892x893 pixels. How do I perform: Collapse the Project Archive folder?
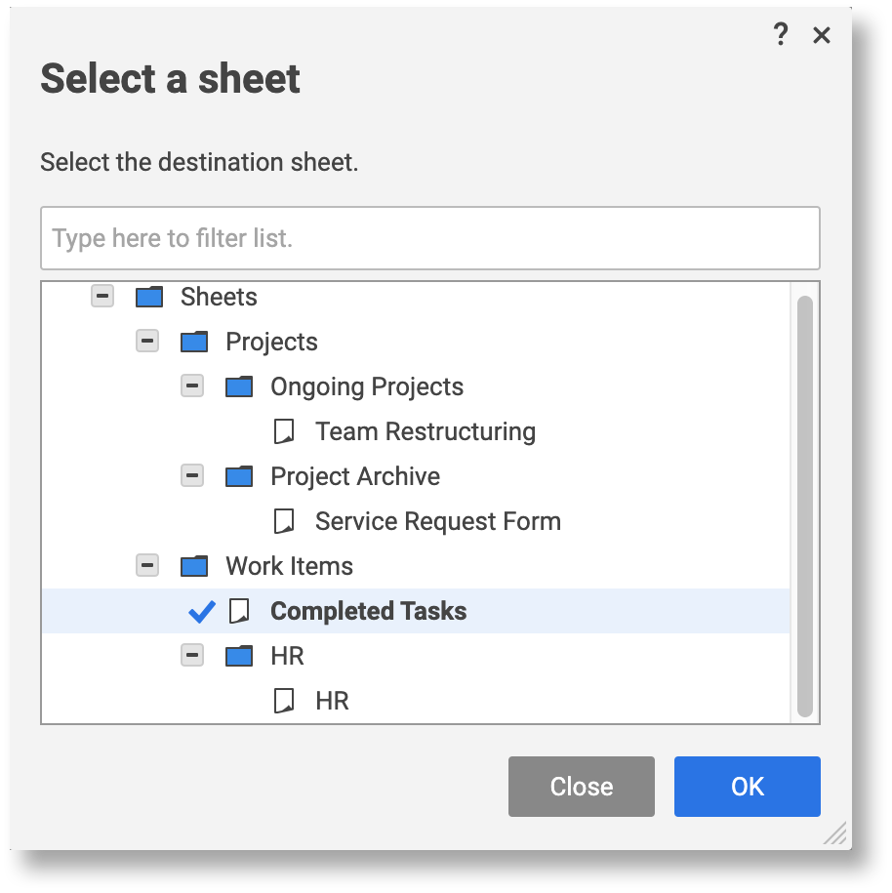[192, 475]
